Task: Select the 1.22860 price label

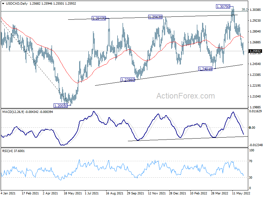Action: pyautogui.click(x=128, y=80)
